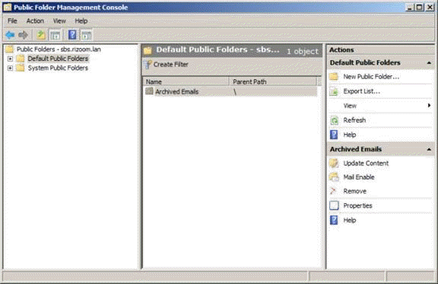Open the View menu in the menu bar
The width and height of the screenshot is (438, 284).
coord(59,21)
